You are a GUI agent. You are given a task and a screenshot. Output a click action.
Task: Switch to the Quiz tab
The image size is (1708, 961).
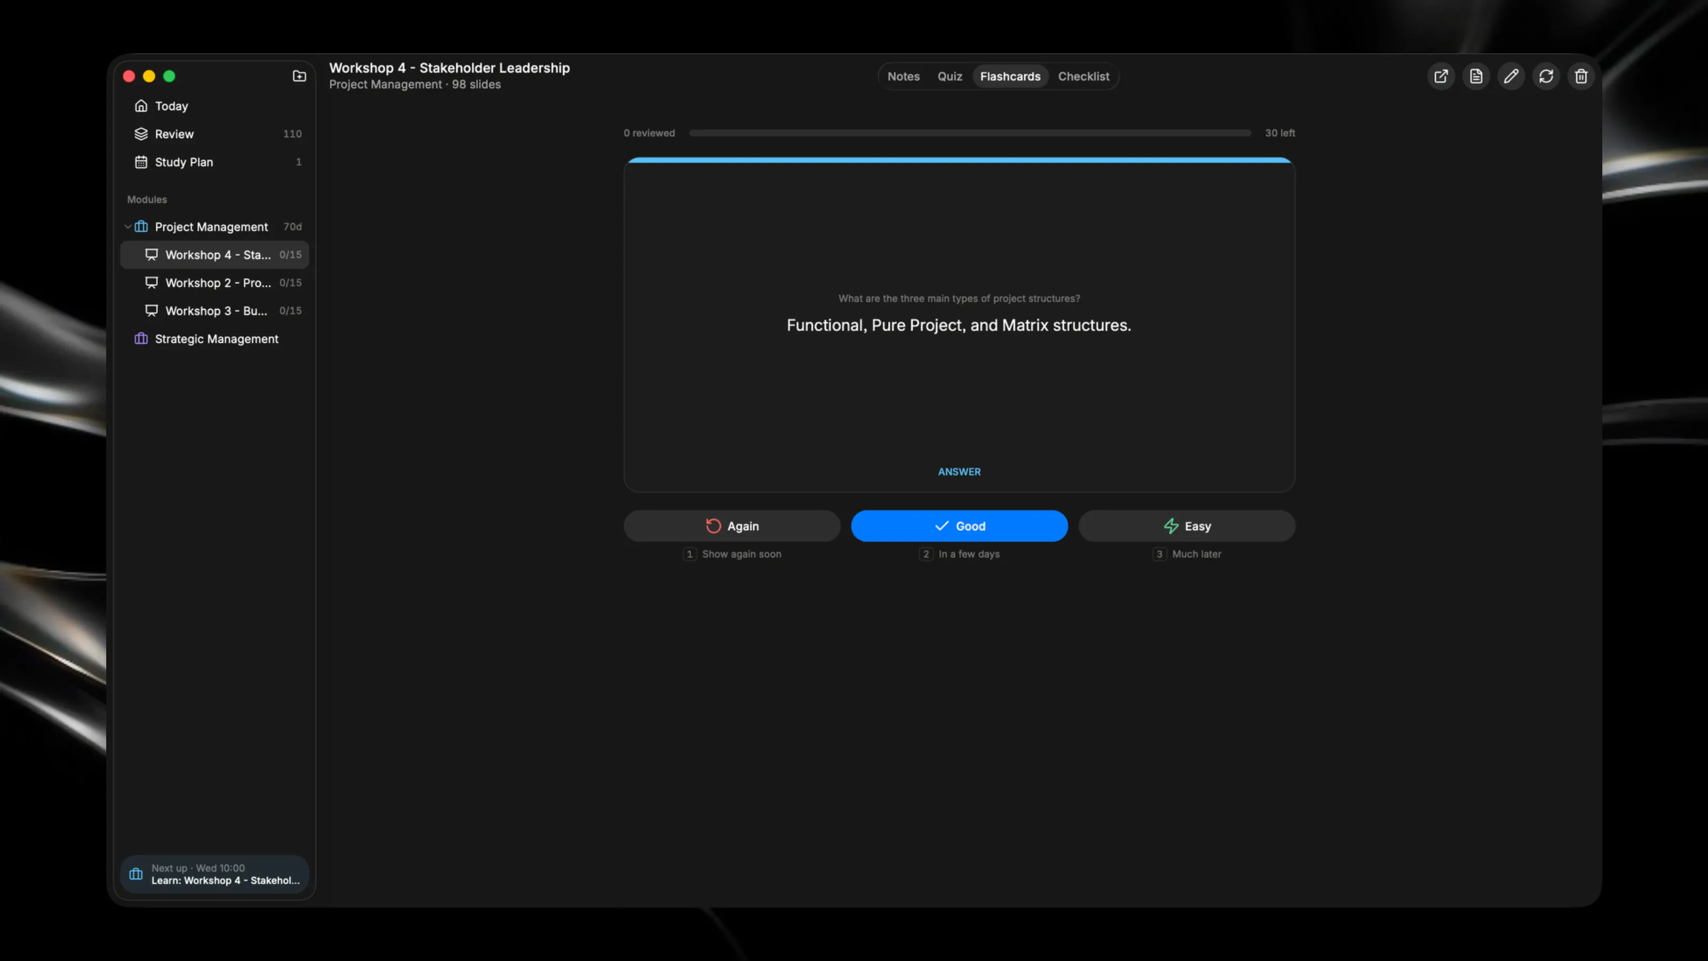950,76
